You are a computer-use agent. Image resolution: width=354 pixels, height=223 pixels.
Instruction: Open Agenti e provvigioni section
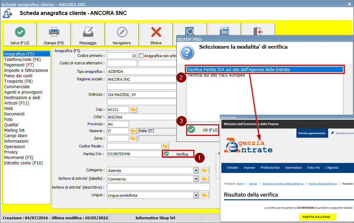tap(23, 92)
